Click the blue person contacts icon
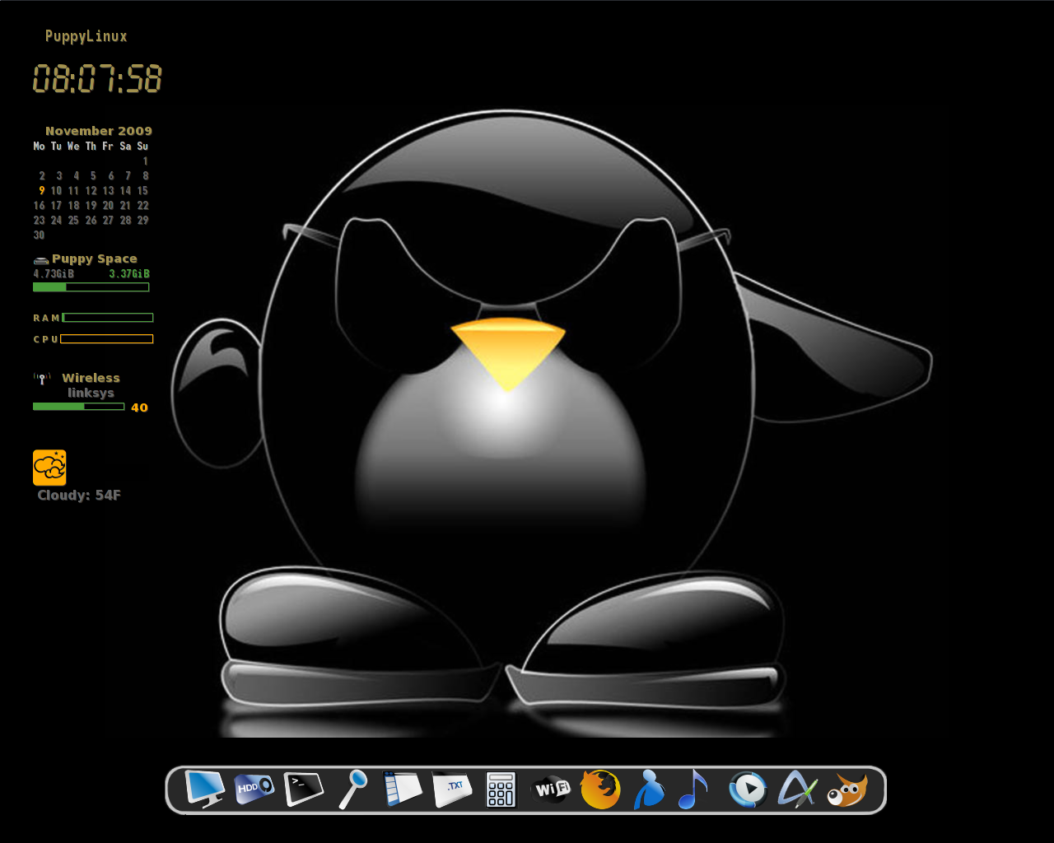 650,789
